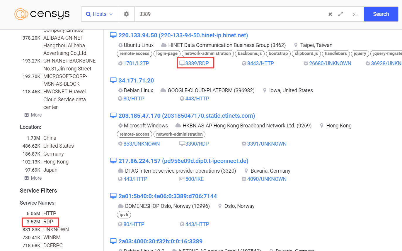Click 443/HTTP under DOMENESHOP host
The width and height of the screenshot is (402, 251).
197,224
